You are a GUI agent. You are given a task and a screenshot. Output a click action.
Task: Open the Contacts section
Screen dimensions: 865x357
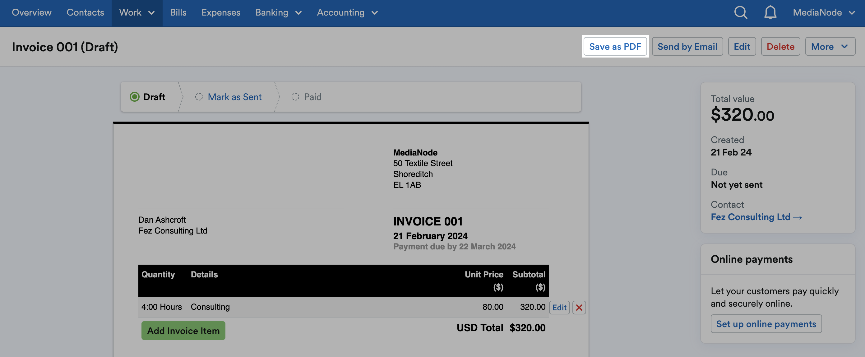(85, 12)
